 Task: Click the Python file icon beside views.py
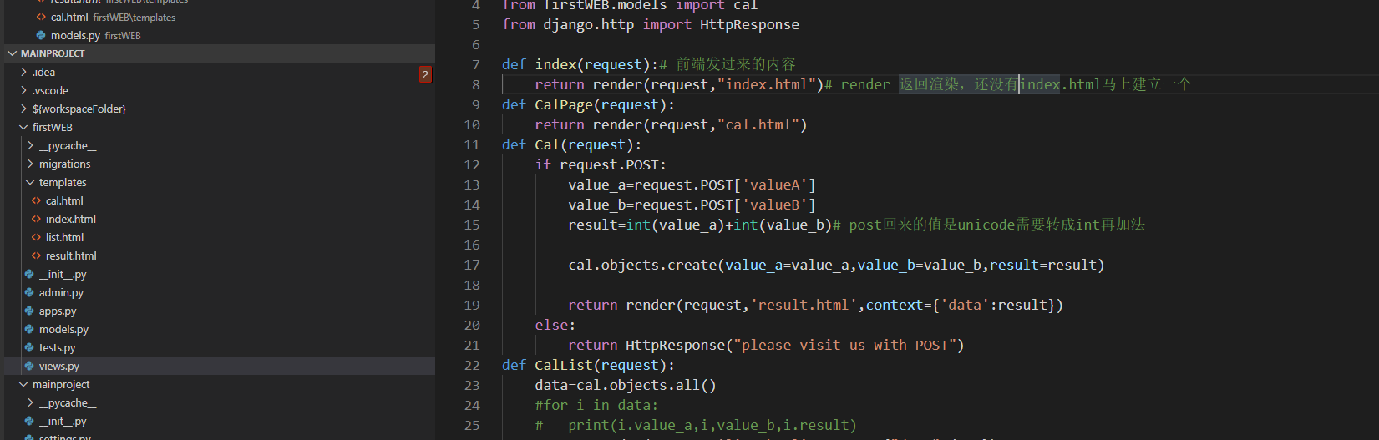click(x=29, y=367)
